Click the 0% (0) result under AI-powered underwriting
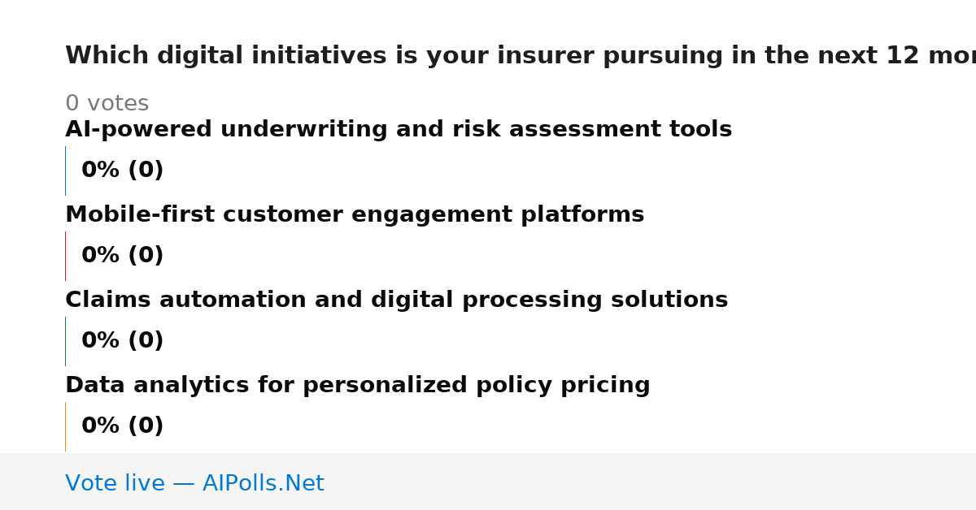976x510 pixels. (123, 171)
